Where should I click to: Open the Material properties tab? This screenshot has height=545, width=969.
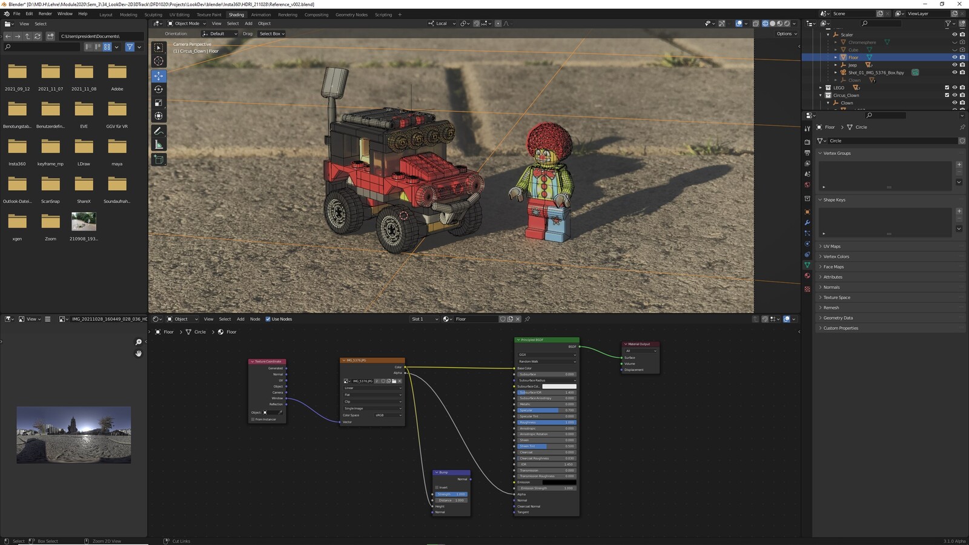coord(807,276)
